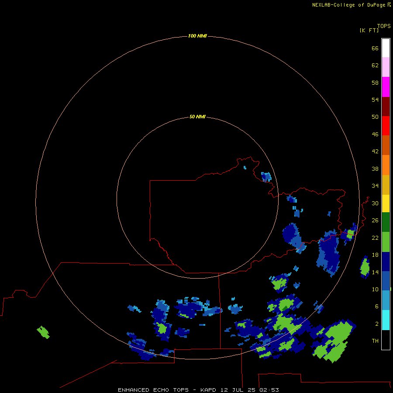Click the 50 legend value

(x=375, y=117)
